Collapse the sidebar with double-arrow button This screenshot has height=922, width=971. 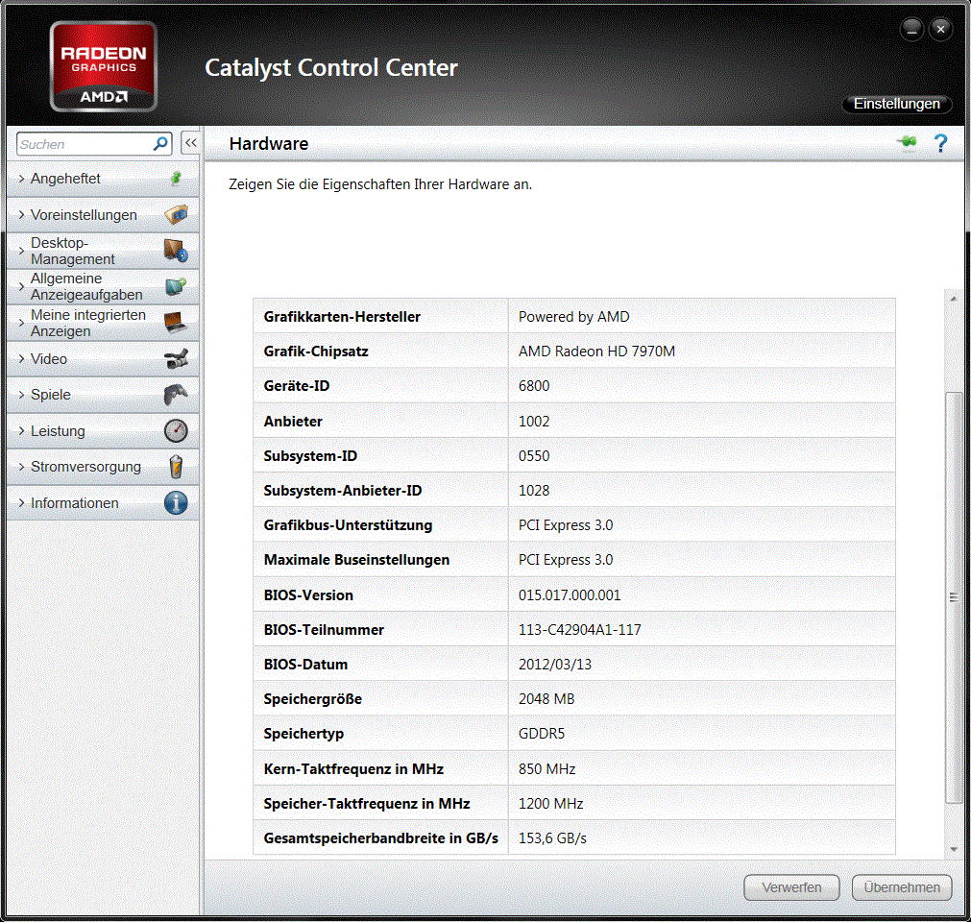tap(191, 143)
